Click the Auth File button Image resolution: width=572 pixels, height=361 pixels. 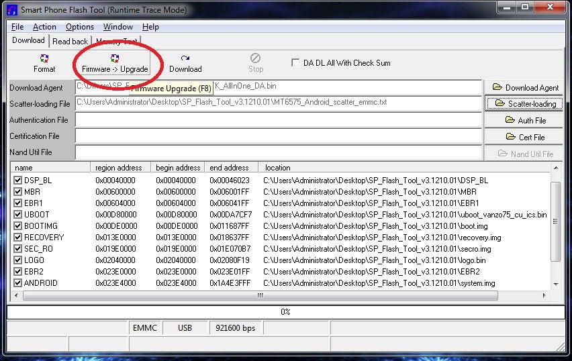point(524,120)
